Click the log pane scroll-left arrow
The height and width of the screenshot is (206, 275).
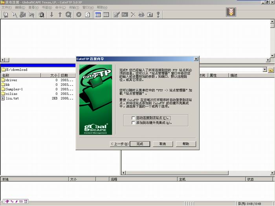pos(3,60)
